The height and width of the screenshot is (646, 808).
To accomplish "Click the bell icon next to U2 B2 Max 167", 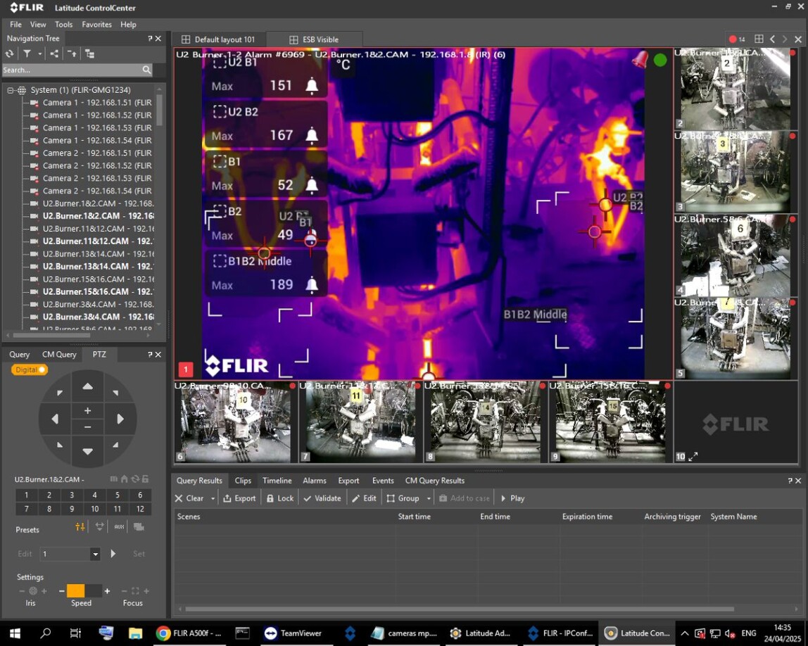I will click(x=312, y=135).
